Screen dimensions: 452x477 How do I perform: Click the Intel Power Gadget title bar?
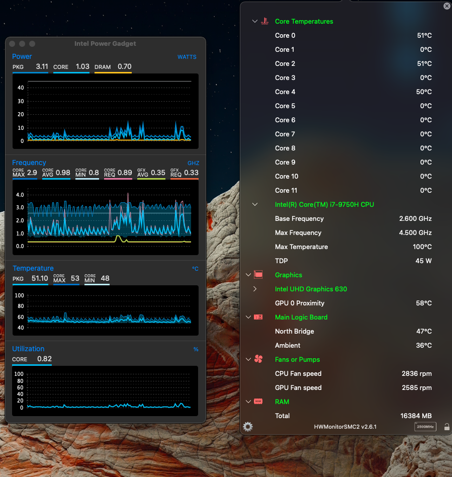(x=105, y=43)
